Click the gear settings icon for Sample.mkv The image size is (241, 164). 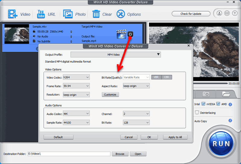tap(130, 34)
